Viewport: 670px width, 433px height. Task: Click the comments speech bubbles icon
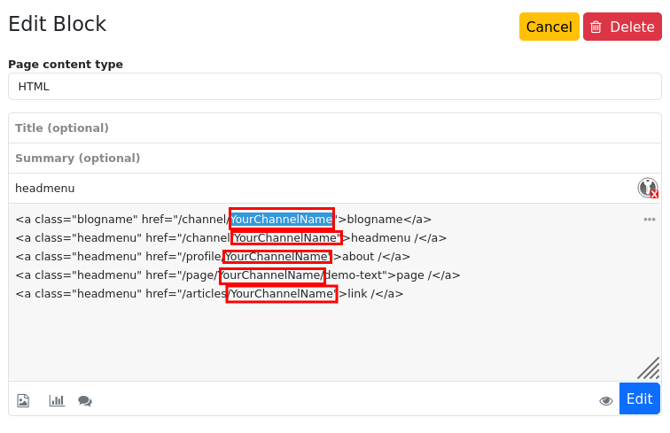(x=85, y=400)
